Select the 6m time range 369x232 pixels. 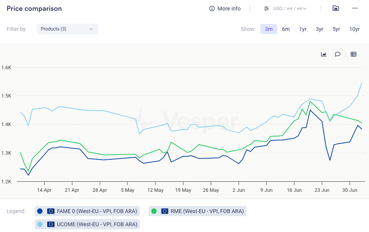[286, 29]
